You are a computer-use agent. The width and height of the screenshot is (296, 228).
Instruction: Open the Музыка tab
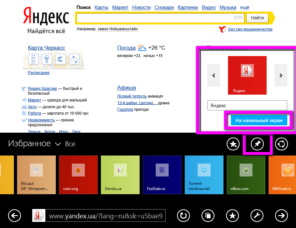(x=228, y=7)
